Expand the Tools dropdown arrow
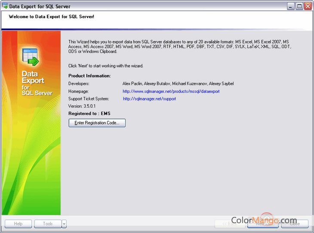This screenshot has height=233, width=314. click(64, 224)
